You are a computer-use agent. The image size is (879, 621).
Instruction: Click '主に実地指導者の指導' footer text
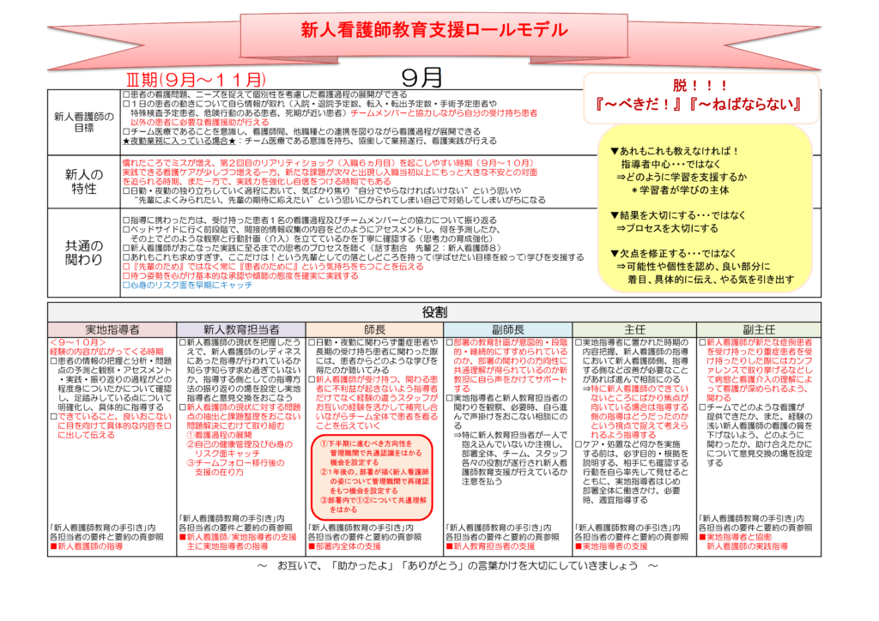coord(227,546)
